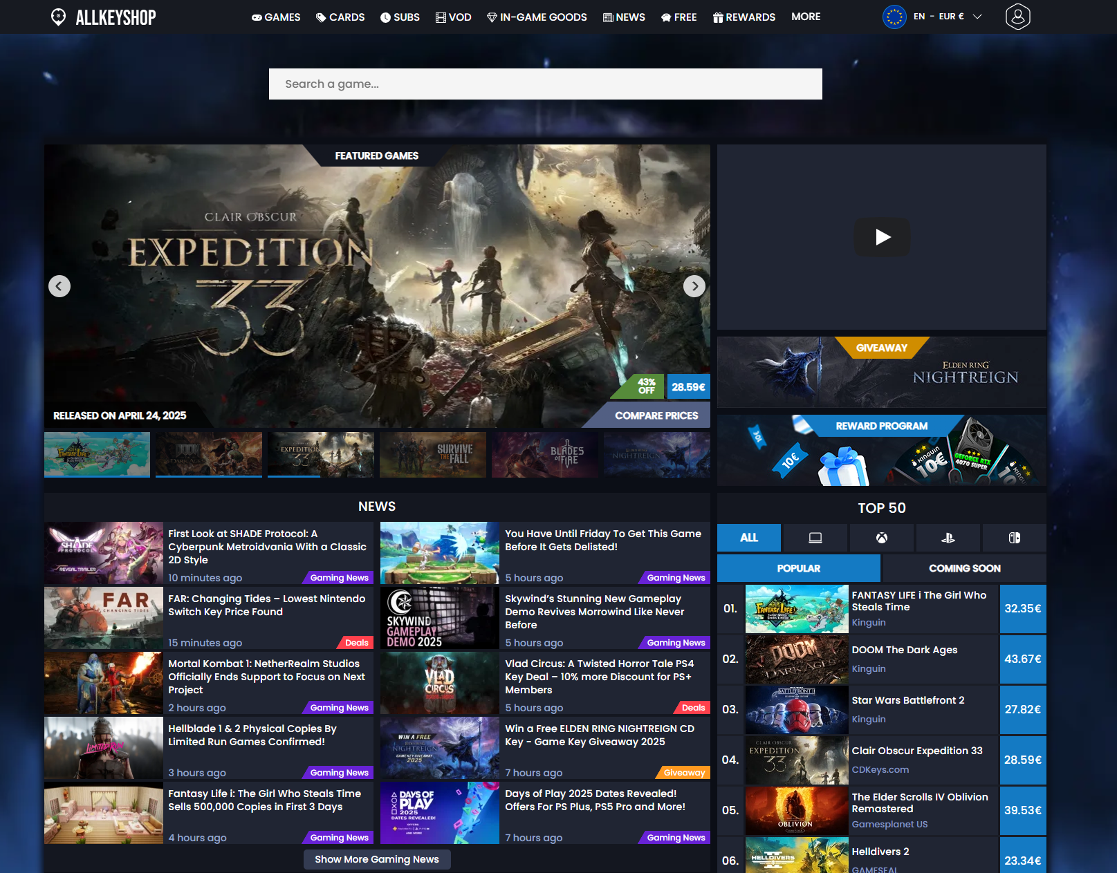The image size is (1117, 873).
Task: Open Star Wars Battlefront 2 Top 50 entry
Action: pyautogui.click(x=882, y=710)
